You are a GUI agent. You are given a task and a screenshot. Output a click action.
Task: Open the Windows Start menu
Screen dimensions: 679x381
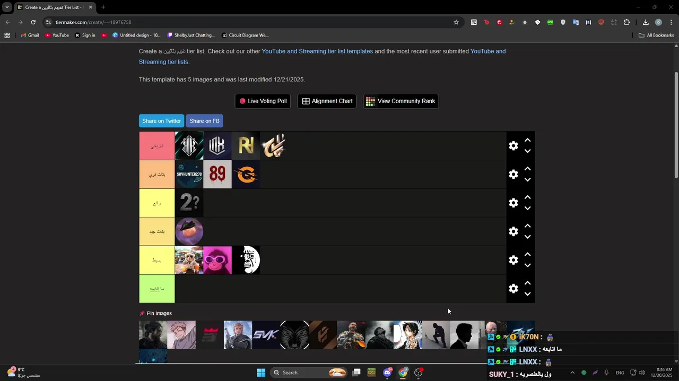(x=261, y=373)
